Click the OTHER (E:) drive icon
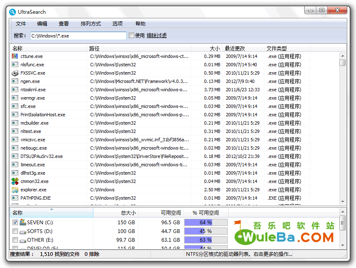Viewport: 356px width, 268px height. coord(23,240)
